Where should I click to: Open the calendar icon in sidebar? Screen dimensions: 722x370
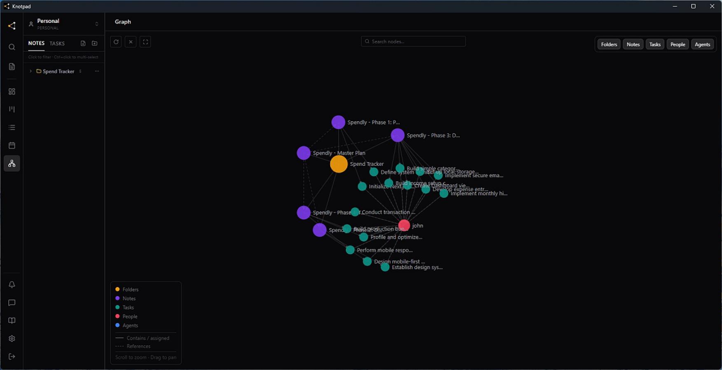12,146
